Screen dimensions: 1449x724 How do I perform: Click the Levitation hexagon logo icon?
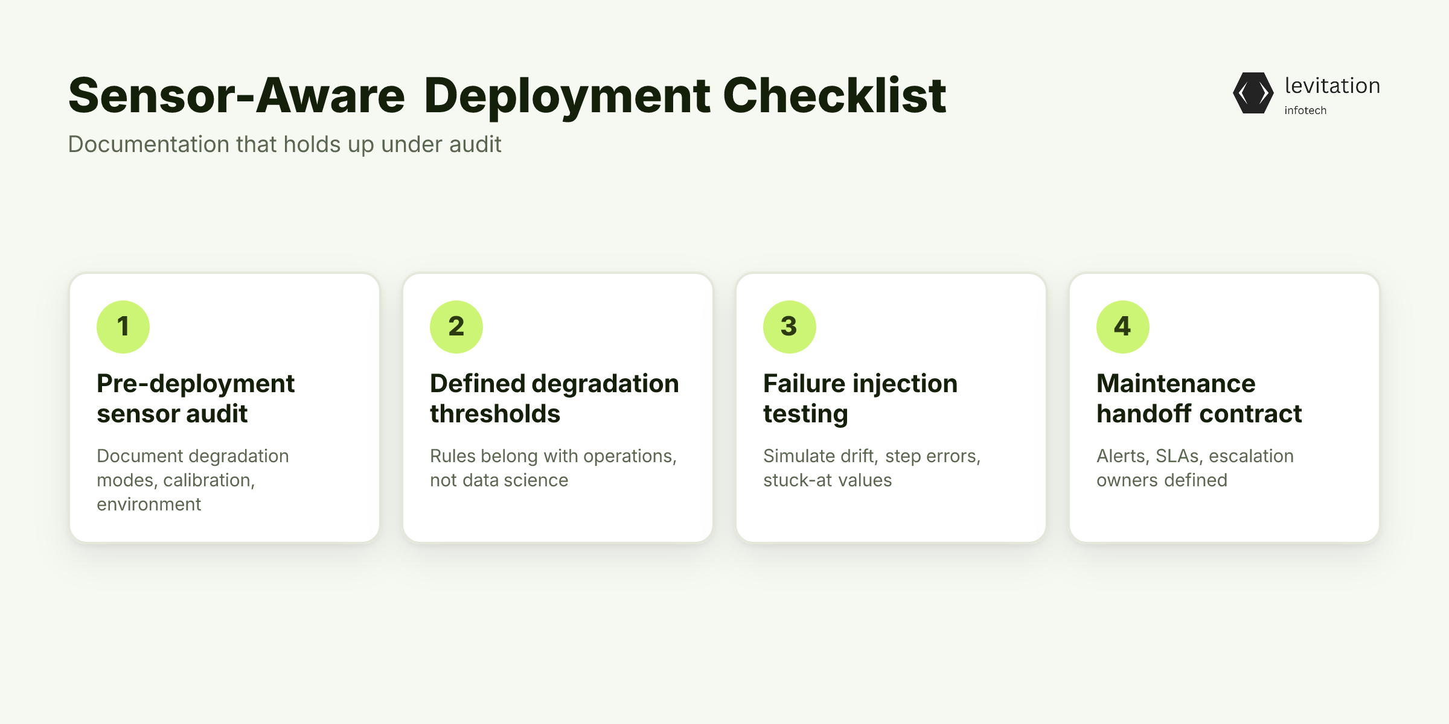[x=1253, y=93]
